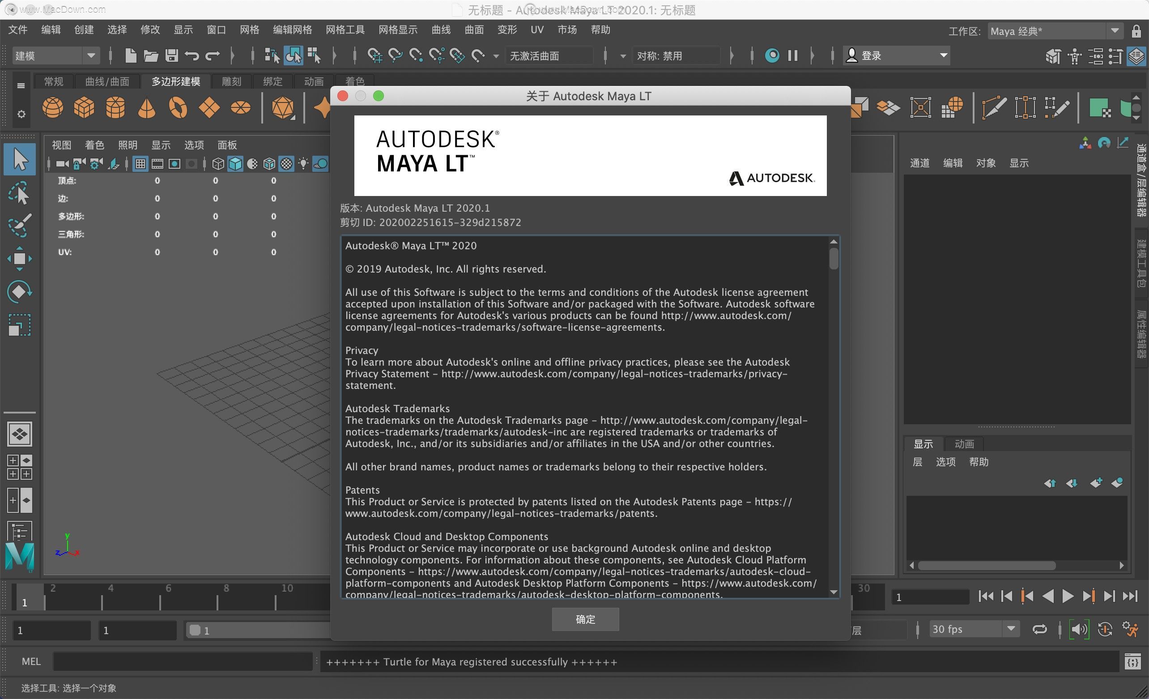Open the 网格工具 menu
The width and height of the screenshot is (1149, 699).
345,30
